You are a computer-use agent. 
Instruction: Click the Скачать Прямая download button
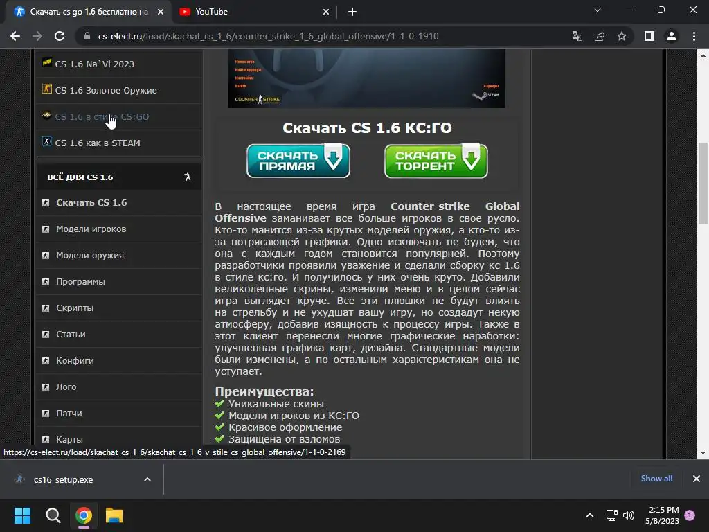(x=298, y=161)
